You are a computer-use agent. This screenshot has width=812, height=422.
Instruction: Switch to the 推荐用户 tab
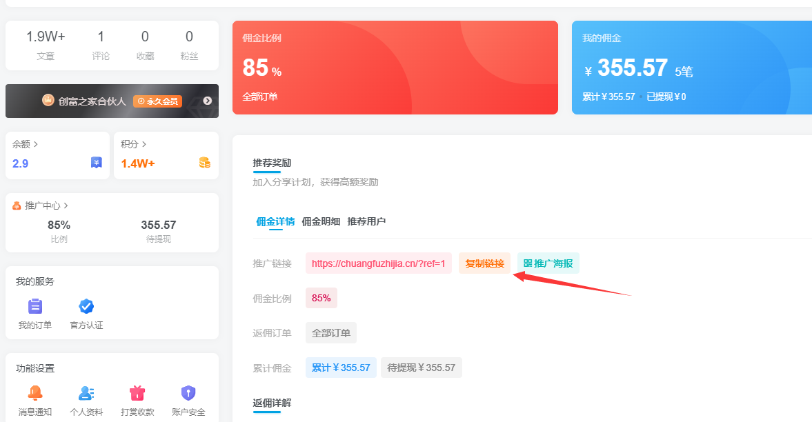(366, 221)
